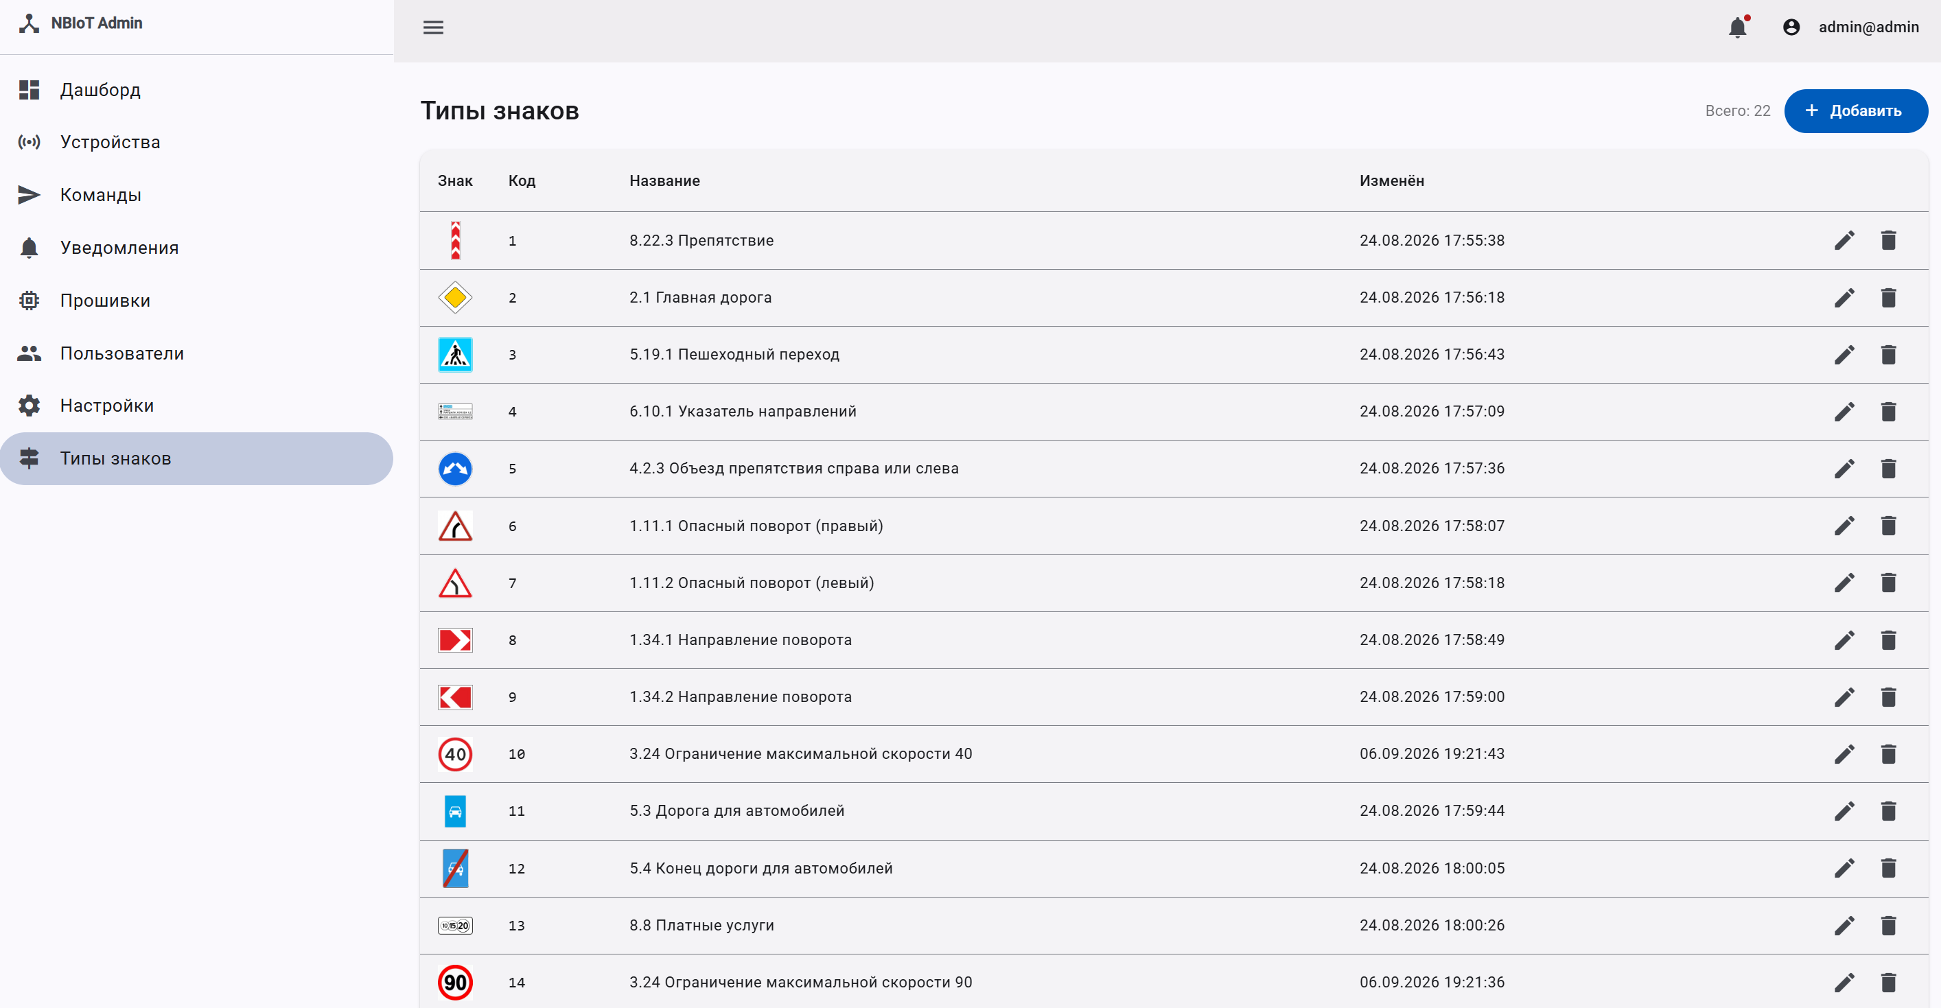Screen dimensions: 1941x1008
Task: Delete the 8.8 Платные услуги row
Action: click(x=1887, y=925)
